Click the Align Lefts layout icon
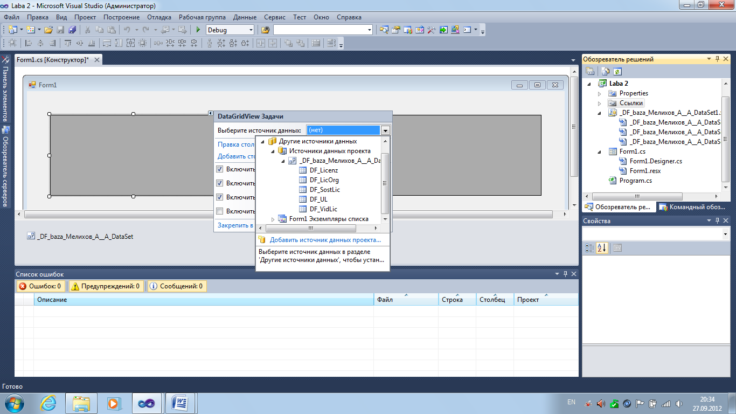 click(x=29, y=44)
